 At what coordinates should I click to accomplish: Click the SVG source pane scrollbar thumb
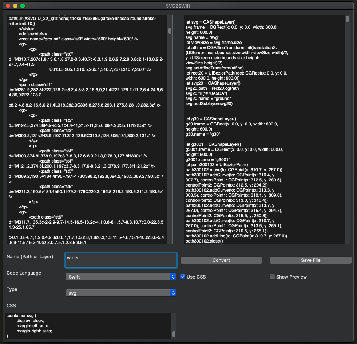pos(170,31)
